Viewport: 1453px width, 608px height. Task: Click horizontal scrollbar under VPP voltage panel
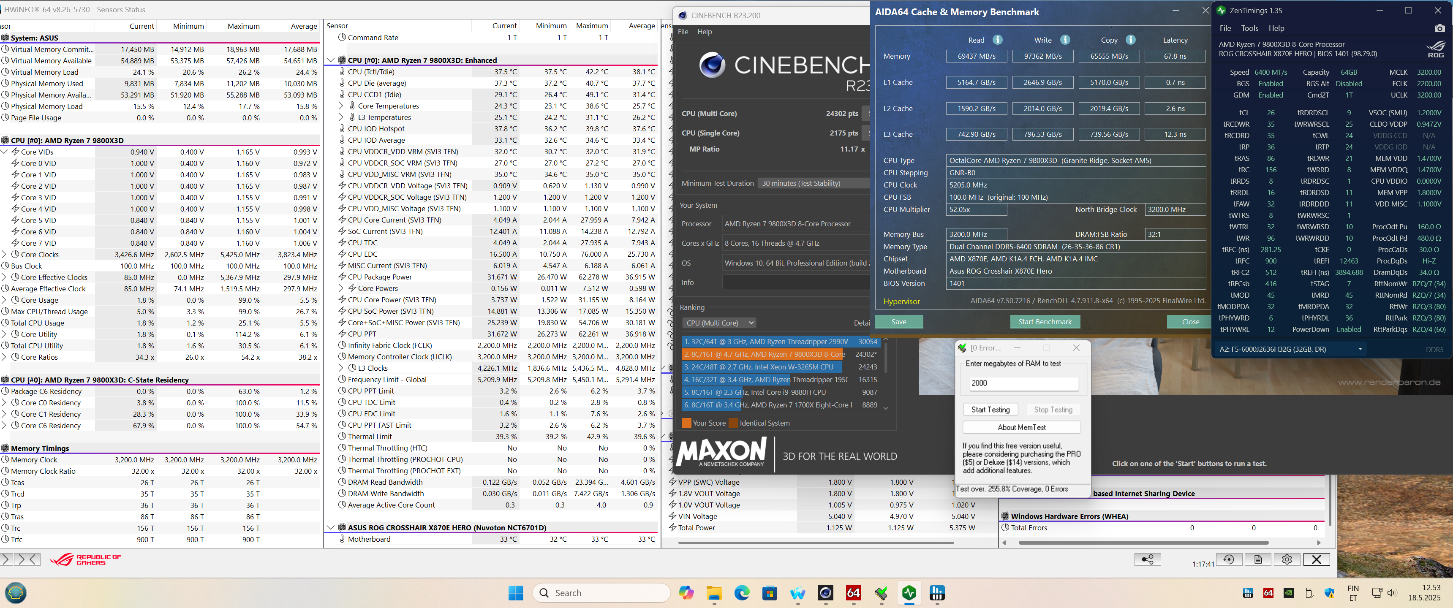816,543
